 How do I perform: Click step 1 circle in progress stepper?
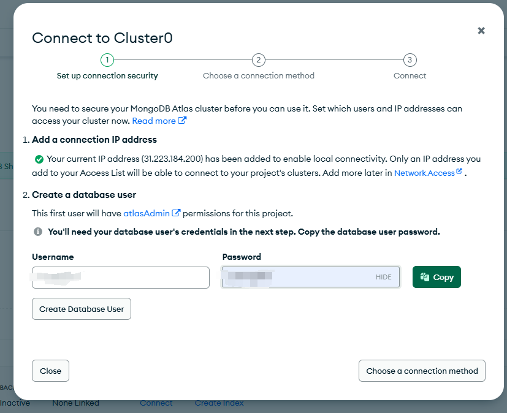pyautogui.click(x=107, y=60)
